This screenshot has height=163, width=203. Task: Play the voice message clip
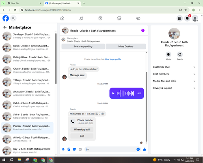[x=113, y=93]
